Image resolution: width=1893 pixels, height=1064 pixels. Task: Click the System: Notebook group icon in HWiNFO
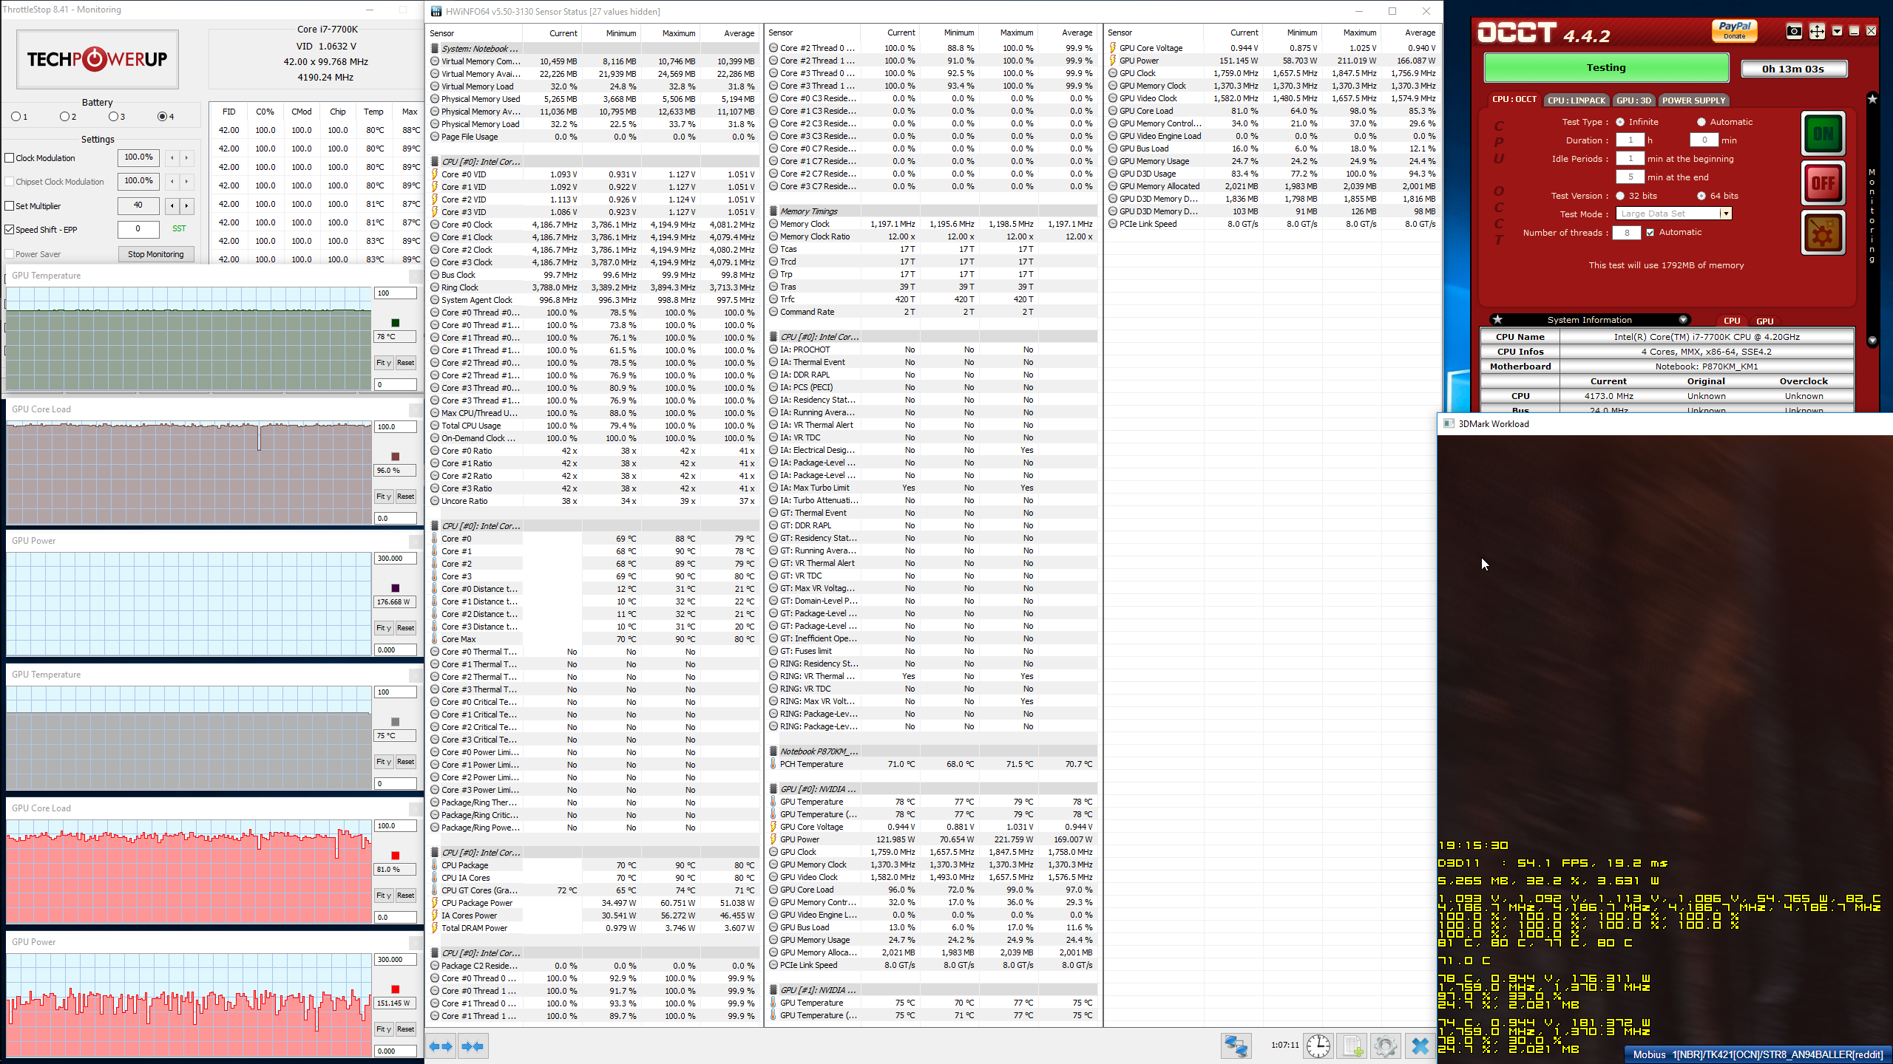(x=435, y=49)
